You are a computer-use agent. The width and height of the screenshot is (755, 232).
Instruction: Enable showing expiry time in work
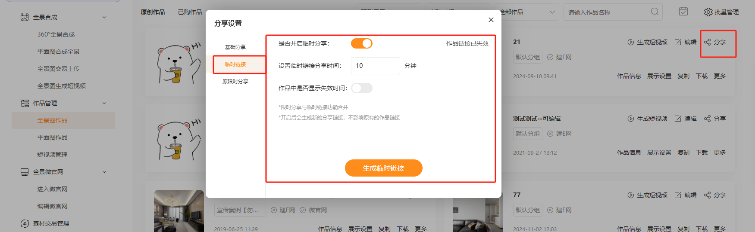click(361, 88)
